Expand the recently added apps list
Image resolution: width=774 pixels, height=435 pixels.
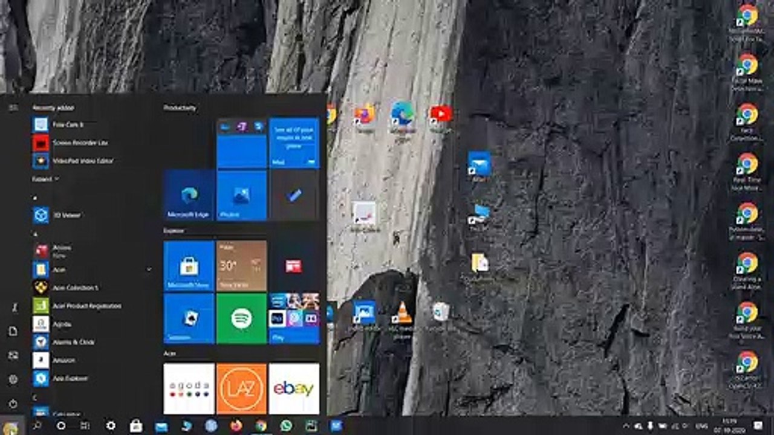point(46,179)
